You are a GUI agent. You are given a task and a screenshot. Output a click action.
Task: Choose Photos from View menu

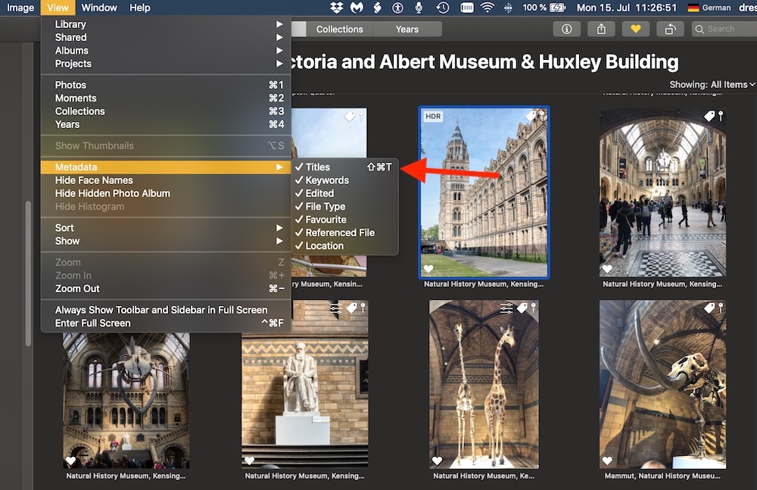tap(166, 85)
